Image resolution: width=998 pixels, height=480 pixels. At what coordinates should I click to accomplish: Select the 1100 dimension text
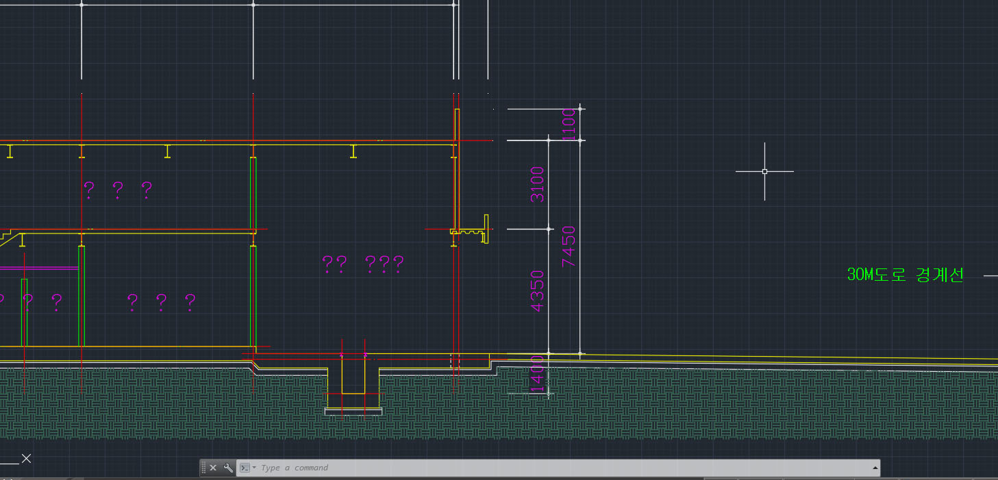pyautogui.click(x=569, y=125)
